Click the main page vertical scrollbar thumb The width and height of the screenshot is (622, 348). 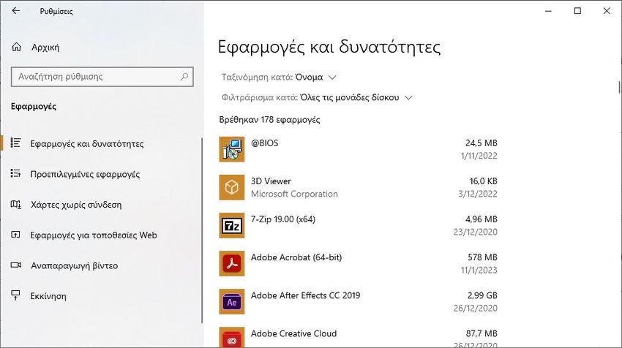(x=619, y=87)
